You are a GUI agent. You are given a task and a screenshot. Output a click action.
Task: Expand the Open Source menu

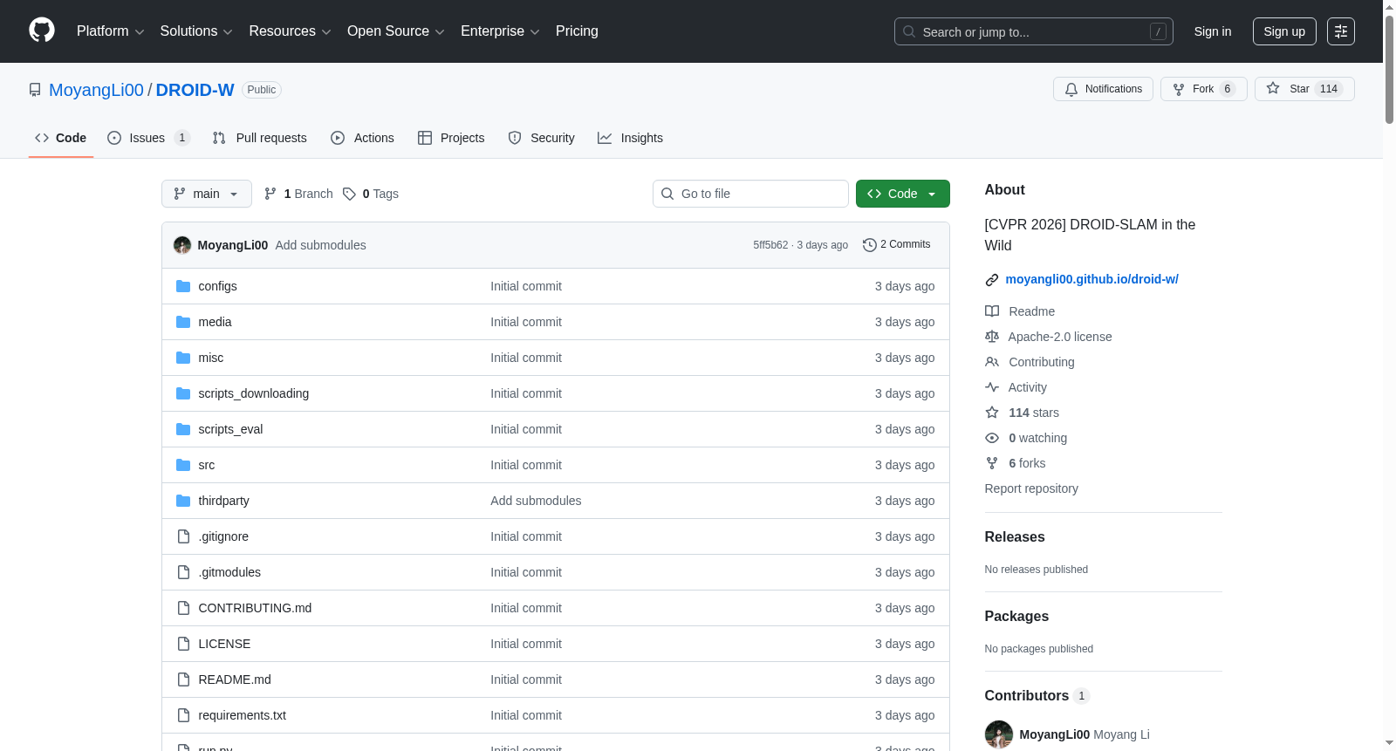coord(396,31)
